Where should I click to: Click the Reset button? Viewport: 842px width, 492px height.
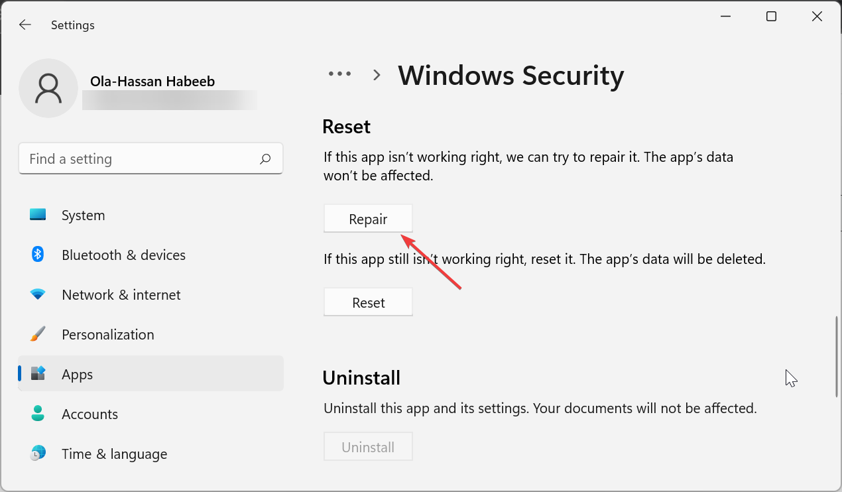[368, 302]
